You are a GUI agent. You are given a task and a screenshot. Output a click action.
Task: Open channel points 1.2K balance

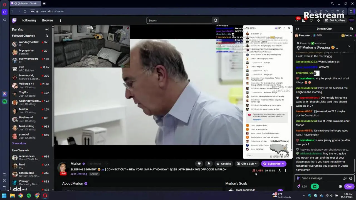pos(302,187)
